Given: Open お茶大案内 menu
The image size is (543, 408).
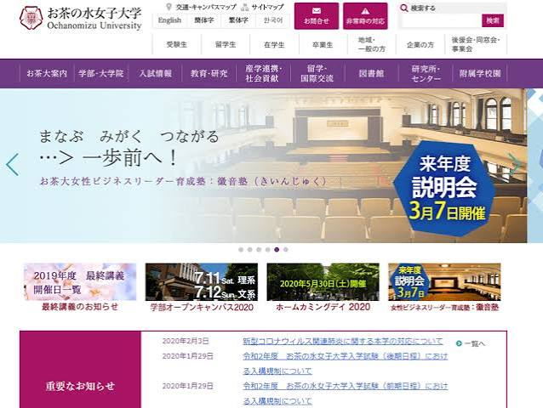Looking at the screenshot, I should pos(47,73).
